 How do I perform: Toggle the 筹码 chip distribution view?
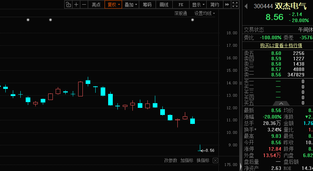click(x=147, y=5)
